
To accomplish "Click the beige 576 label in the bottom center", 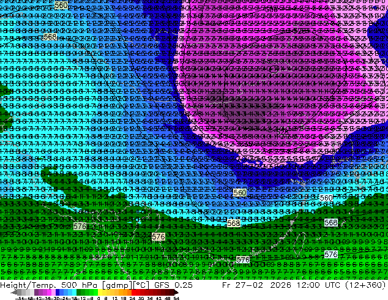I will (243, 260).
